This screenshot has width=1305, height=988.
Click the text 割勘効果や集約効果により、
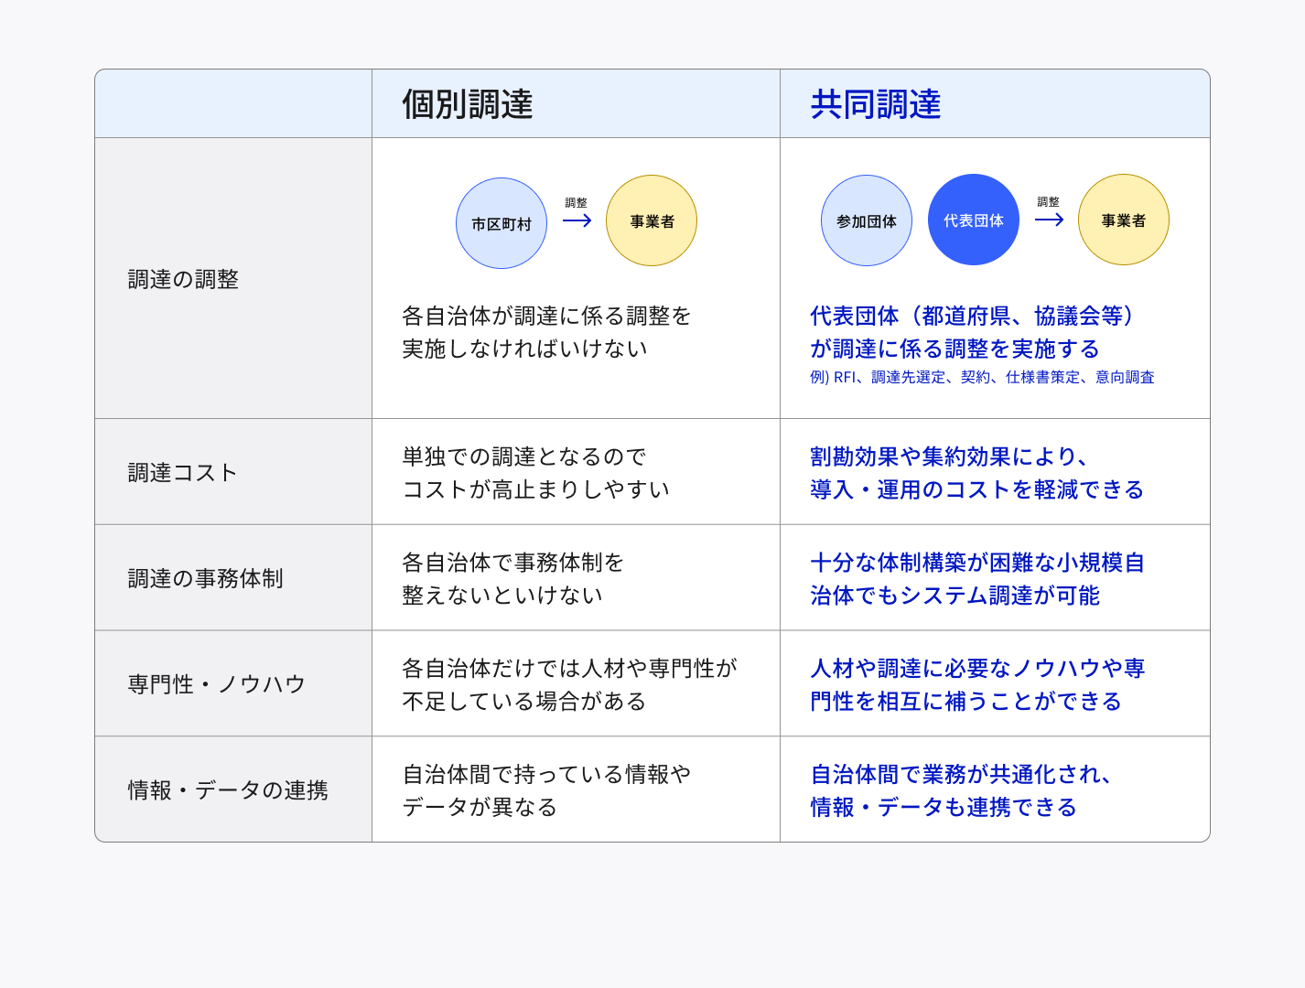[x=950, y=456]
